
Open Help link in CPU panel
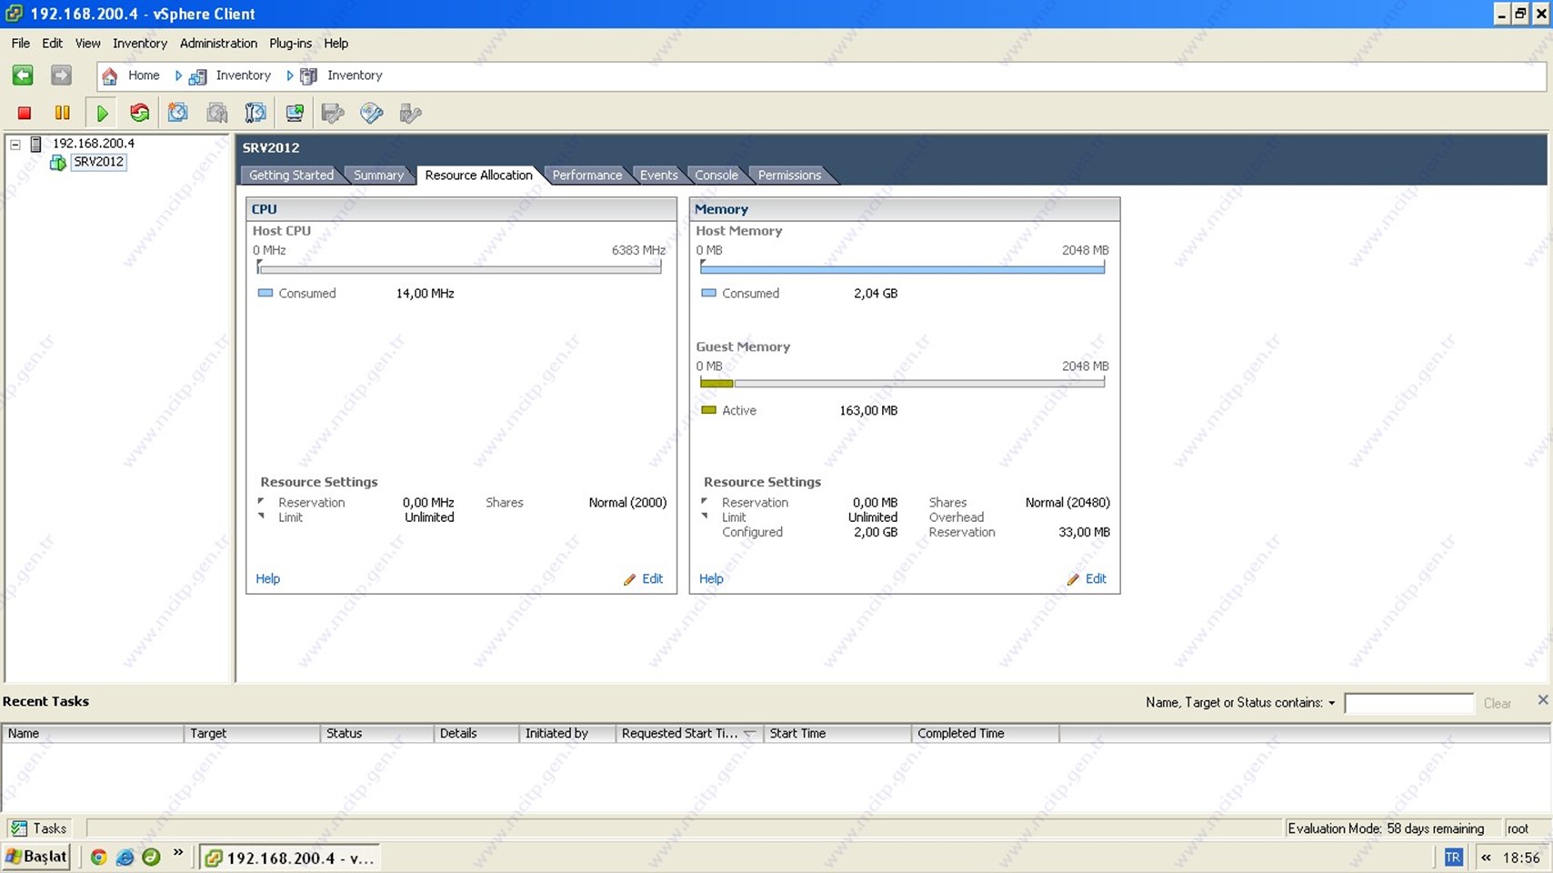[x=267, y=579]
